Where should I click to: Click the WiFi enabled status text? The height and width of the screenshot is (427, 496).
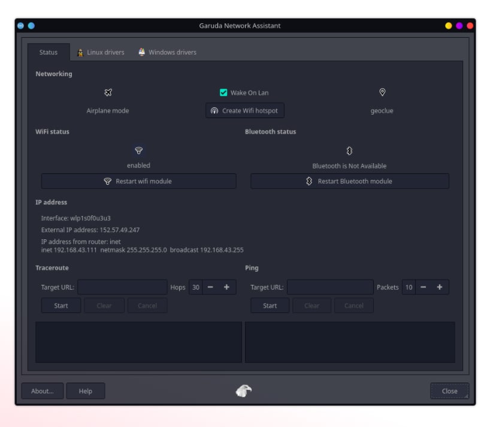[x=138, y=166]
